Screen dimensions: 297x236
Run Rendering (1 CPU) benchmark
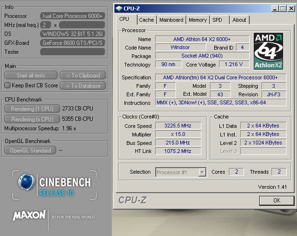coord(32,109)
